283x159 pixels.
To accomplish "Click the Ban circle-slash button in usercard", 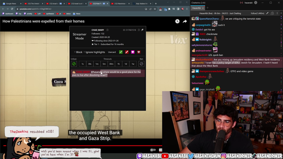I will click(x=141, y=64).
